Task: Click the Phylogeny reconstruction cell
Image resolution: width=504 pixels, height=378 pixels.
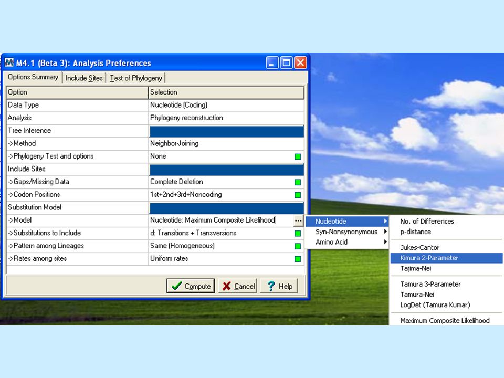Action: [226, 118]
